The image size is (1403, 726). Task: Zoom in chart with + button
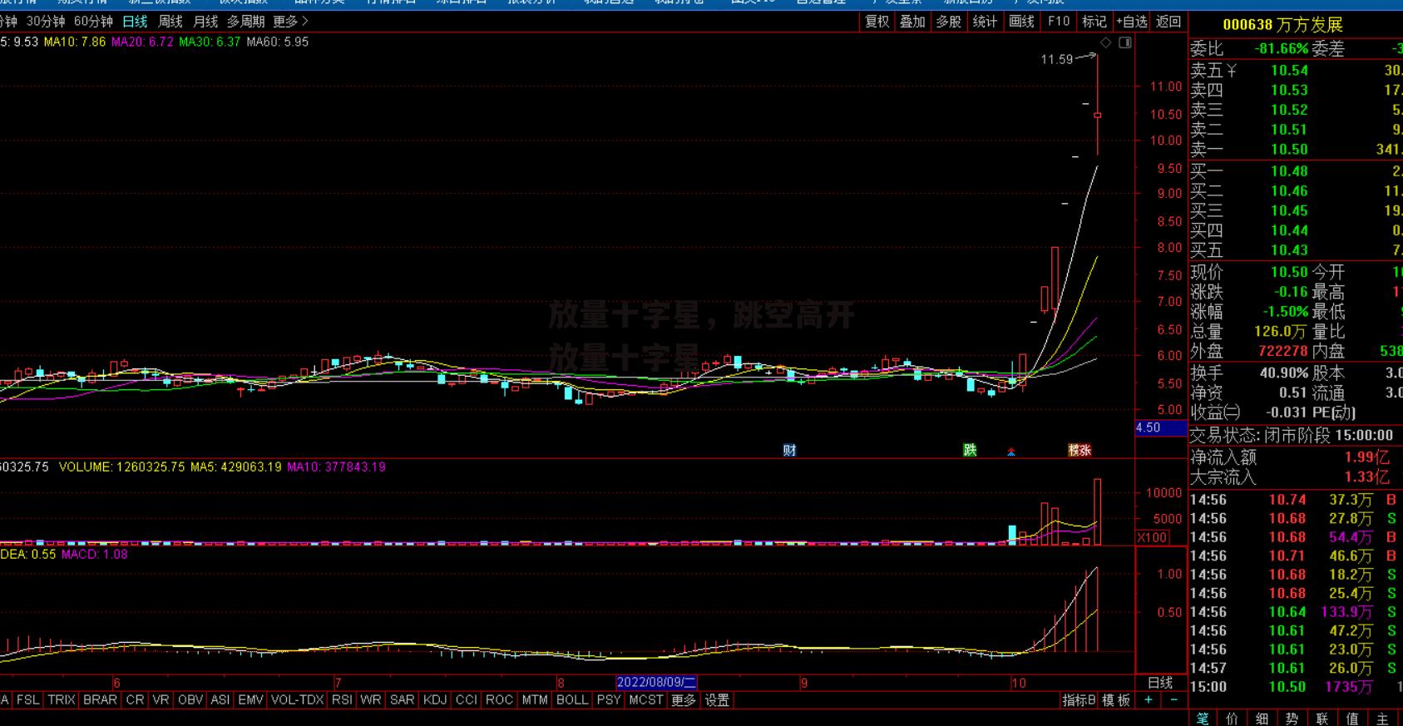click(x=1149, y=700)
